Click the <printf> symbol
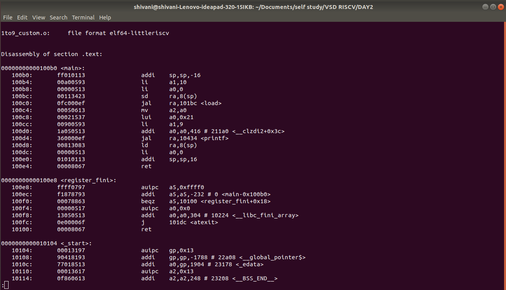This screenshot has width=506, height=290. coord(214,138)
